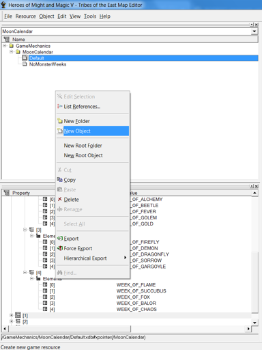Click the Copy icon in context menu
Image resolution: width=262 pixels, height=350 pixels.
(60, 180)
